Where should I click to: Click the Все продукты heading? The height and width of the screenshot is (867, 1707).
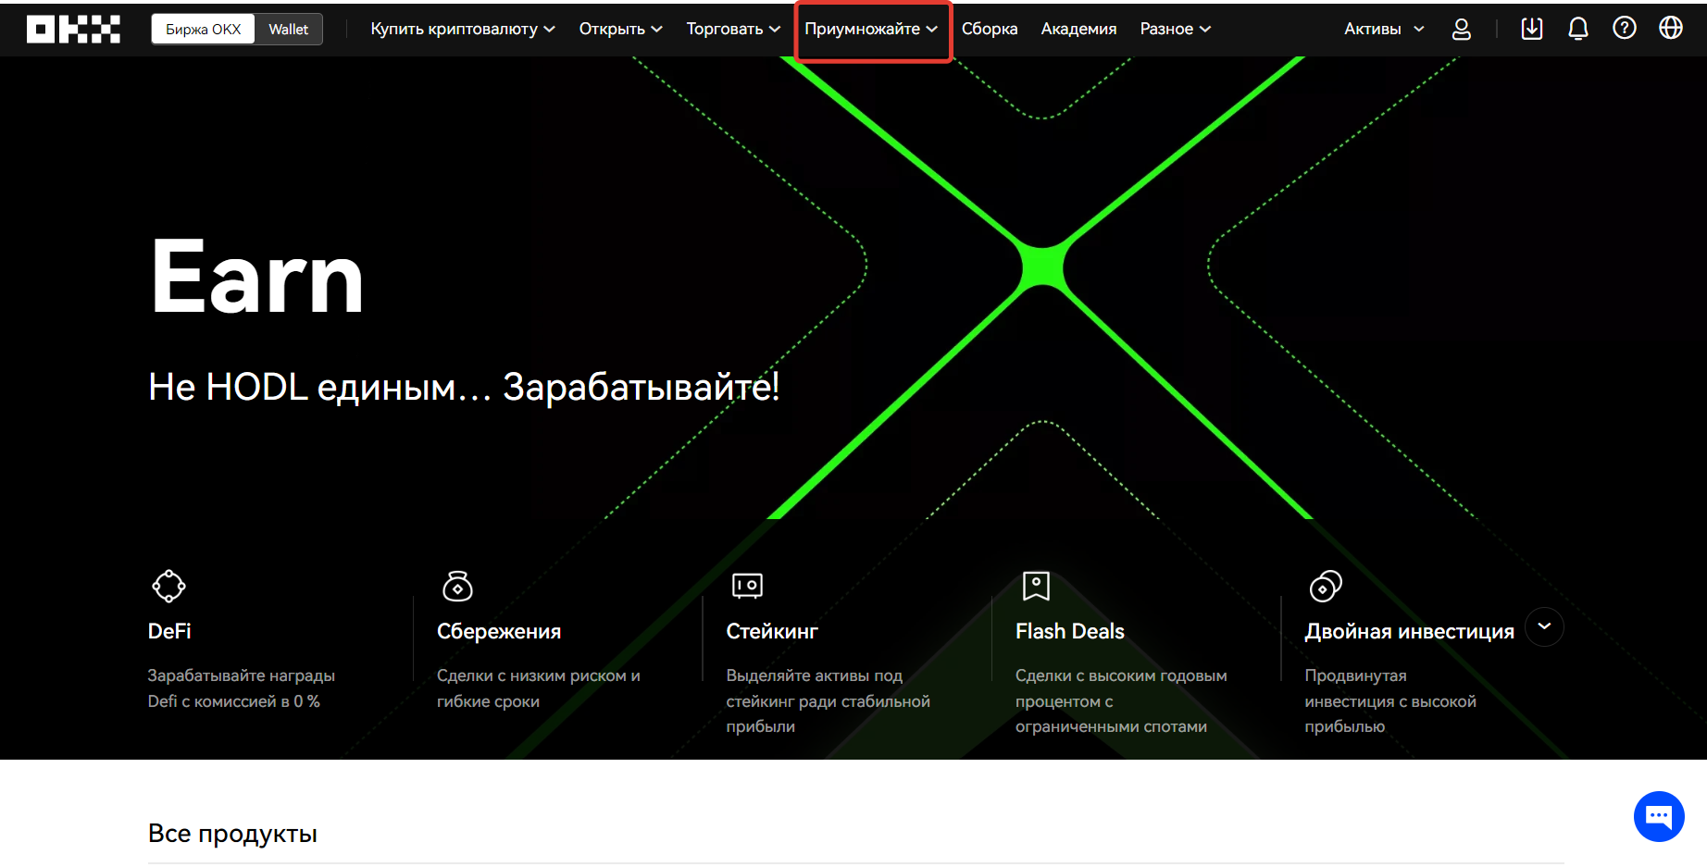232,834
